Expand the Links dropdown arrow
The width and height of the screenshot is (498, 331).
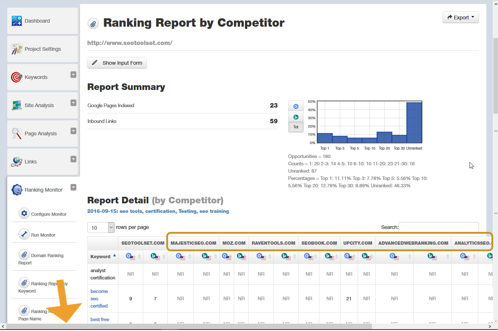click(x=73, y=159)
